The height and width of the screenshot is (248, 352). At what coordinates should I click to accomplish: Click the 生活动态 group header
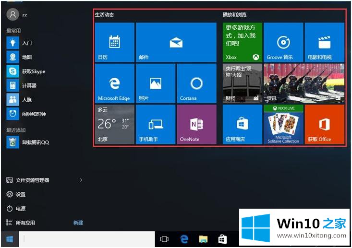pos(104,15)
